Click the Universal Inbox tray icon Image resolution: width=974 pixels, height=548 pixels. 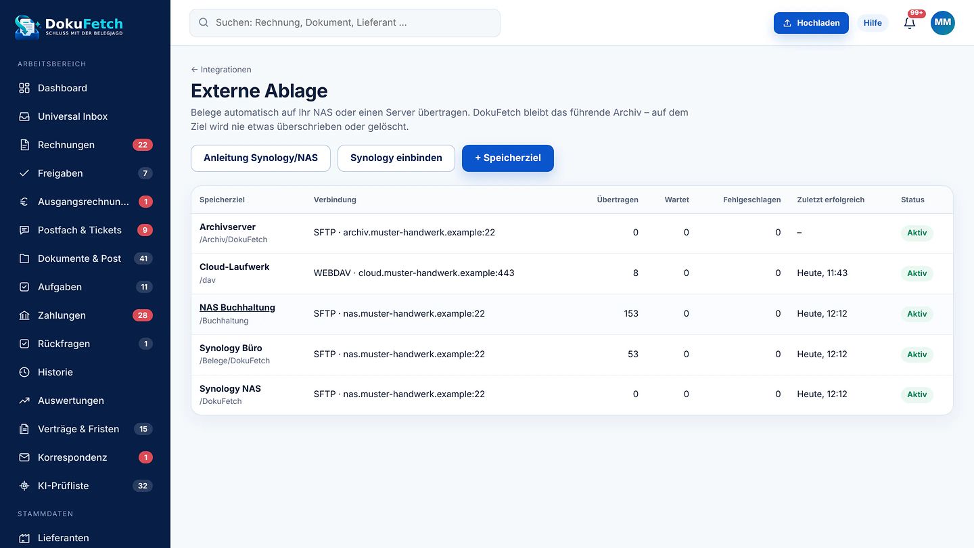(24, 116)
